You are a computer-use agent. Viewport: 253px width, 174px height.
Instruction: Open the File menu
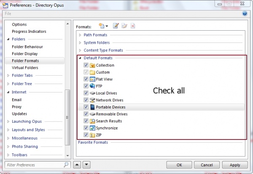tap(8, 14)
